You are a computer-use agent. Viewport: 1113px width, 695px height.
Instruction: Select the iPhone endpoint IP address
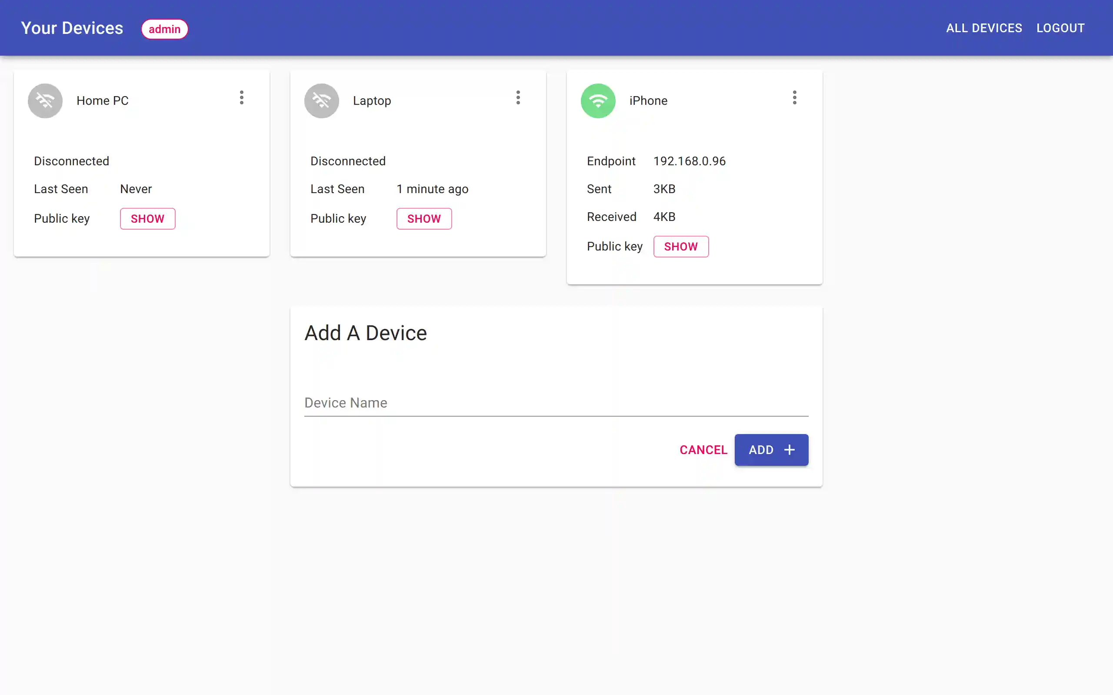tap(689, 161)
